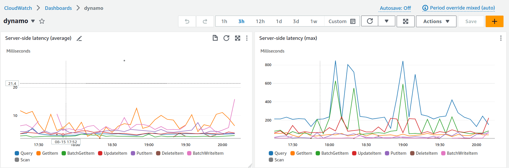Click the resize handle of average latency widget

(250, 165)
